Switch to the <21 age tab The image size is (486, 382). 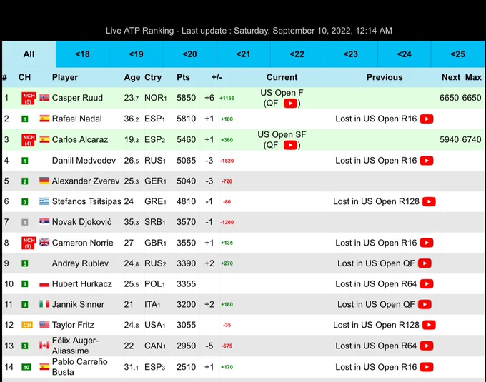[243, 54]
